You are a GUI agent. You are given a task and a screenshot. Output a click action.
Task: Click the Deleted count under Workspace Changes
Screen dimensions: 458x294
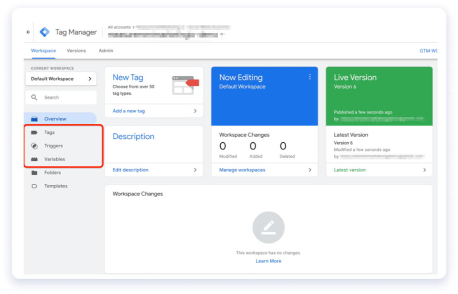tap(283, 146)
